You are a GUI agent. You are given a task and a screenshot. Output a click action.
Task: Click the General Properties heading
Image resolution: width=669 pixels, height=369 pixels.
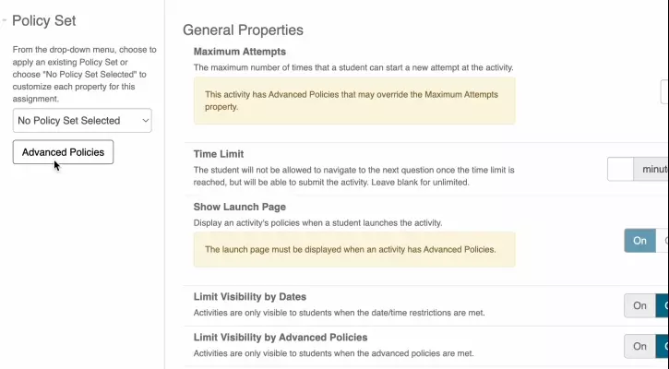tap(243, 30)
